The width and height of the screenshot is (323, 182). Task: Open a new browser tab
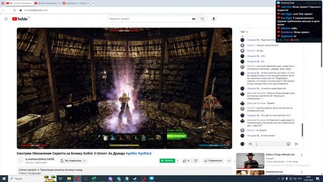click(x=93, y=3)
